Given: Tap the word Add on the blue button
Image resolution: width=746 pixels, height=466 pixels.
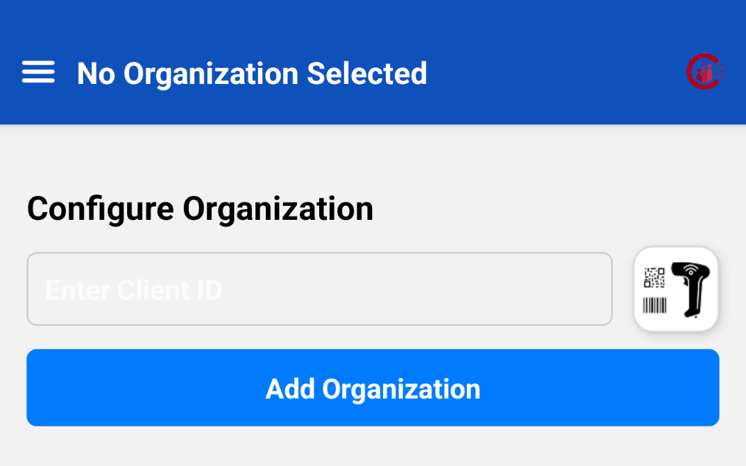Looking at the screenshot, I should [x=290, y=389].
